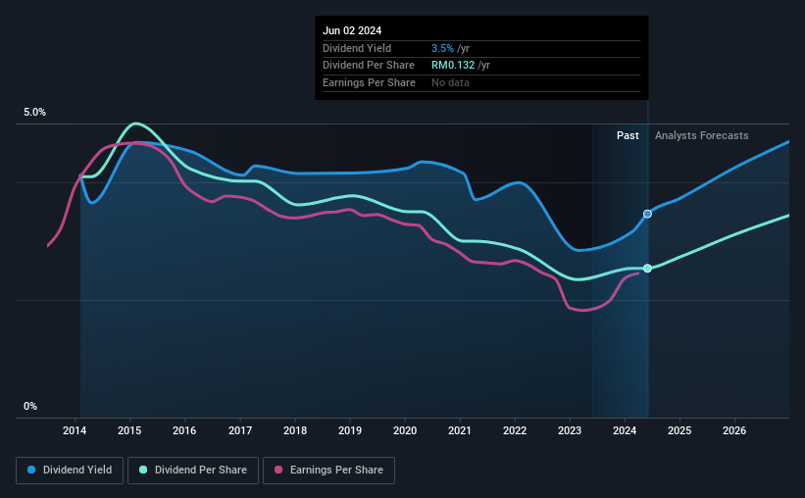Click the pink dot in Earnings Per Share legend

tap(278, 470)
